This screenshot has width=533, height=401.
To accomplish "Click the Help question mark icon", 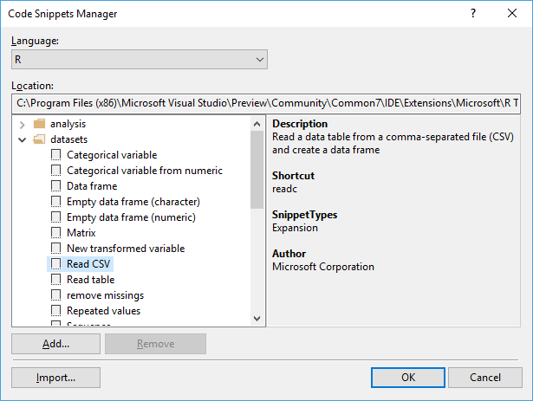I will tap(473, 14).
